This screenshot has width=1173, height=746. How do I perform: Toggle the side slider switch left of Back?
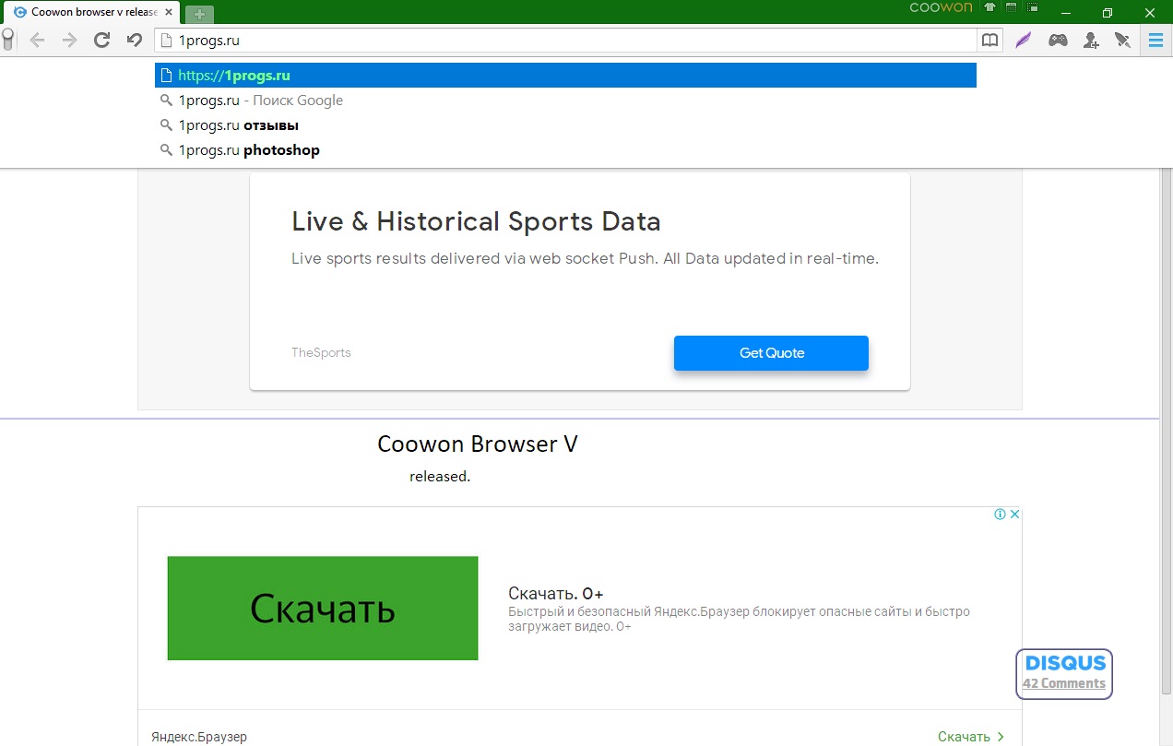click(7, 40)
